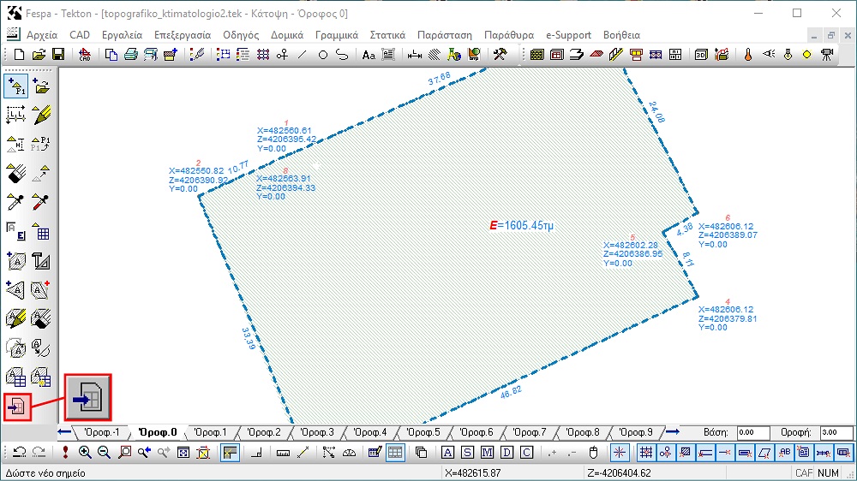Click the Βάση value input field
This screenshot has width=857, height=481.
753,432
